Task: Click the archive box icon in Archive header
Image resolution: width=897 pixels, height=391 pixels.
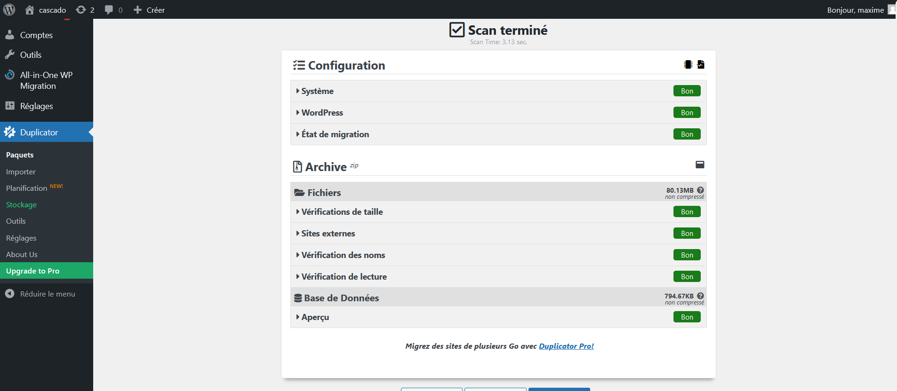Action: click(x=700, y=164)
